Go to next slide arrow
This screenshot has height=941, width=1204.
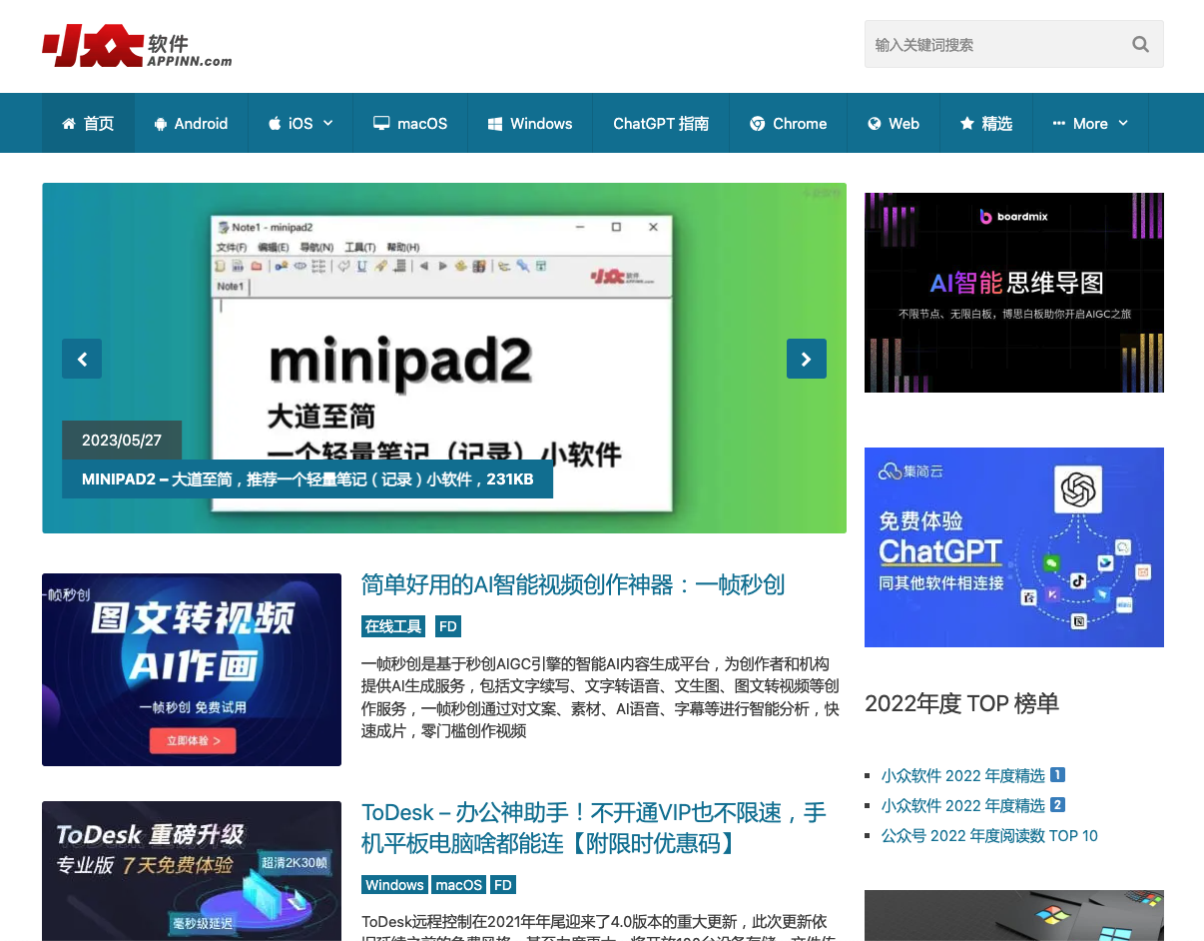pos(807,359)
